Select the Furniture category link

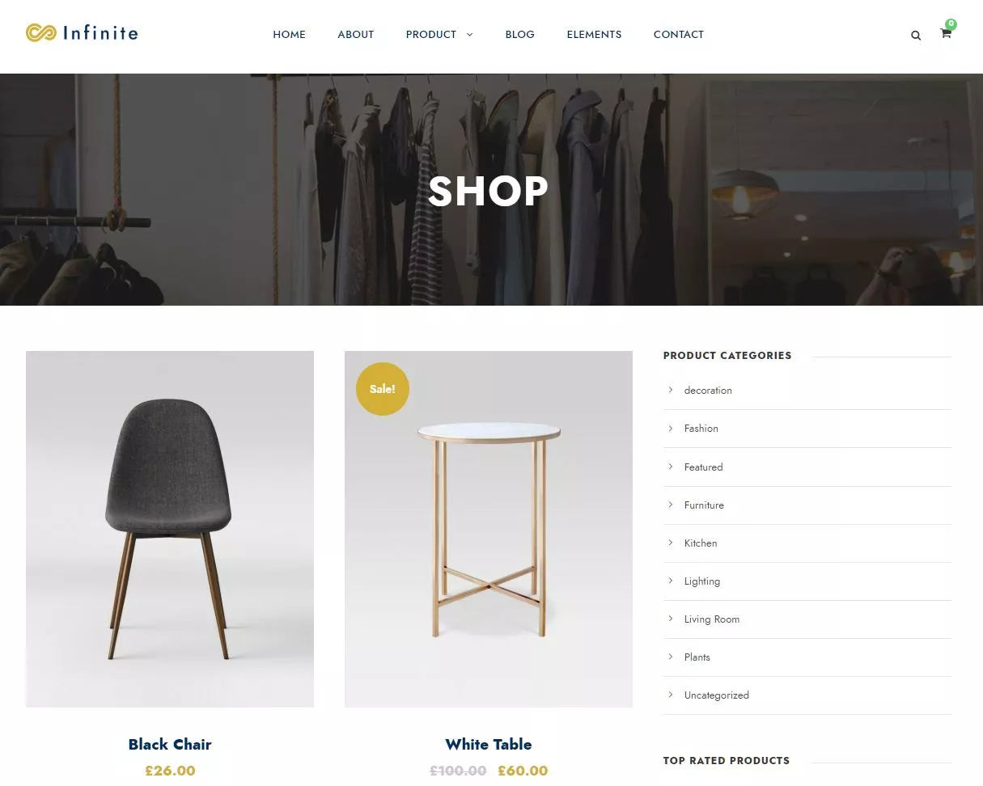point(704,505)
